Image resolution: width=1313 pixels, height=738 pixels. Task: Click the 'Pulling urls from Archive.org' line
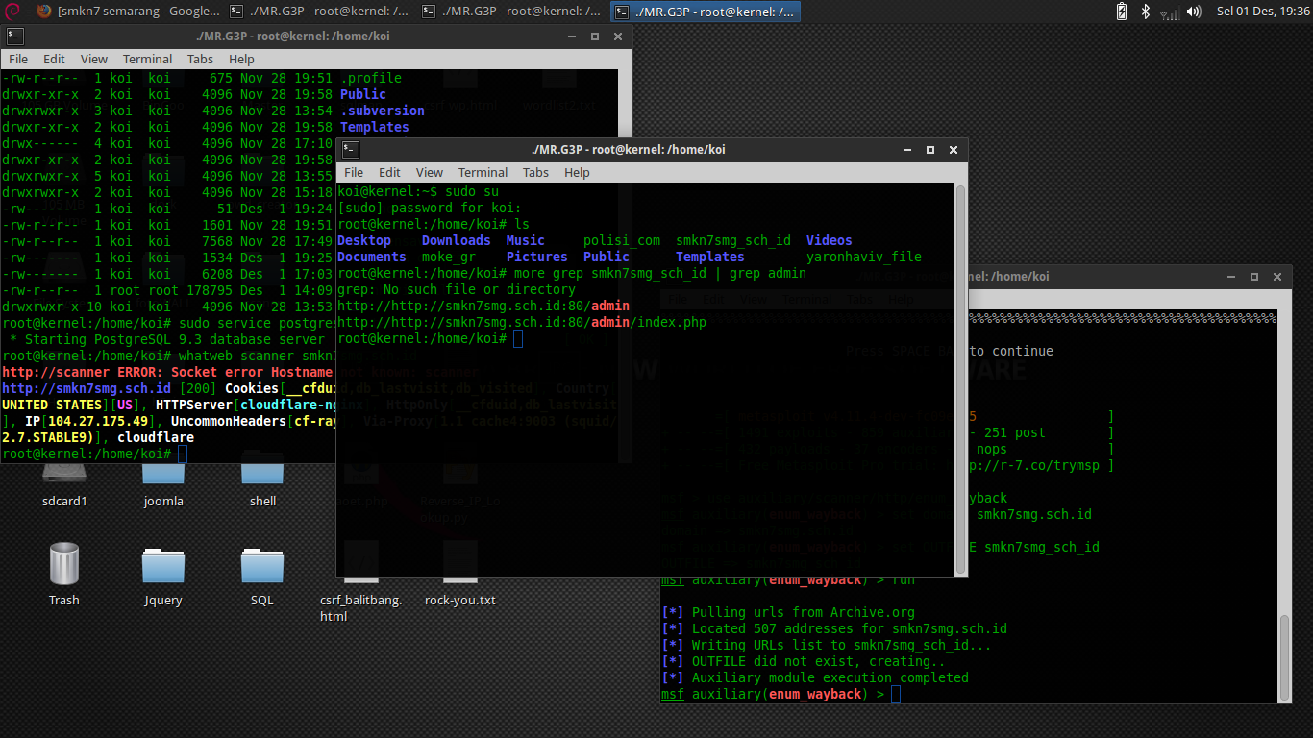pos(788,612)
